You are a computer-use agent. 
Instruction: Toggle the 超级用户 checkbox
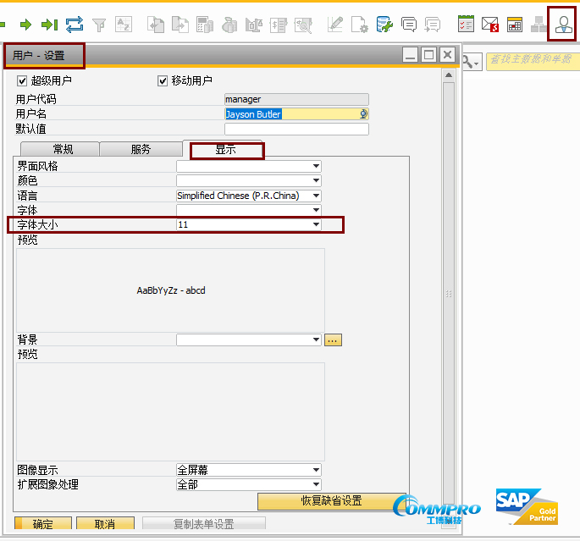(x=23, y=81)
